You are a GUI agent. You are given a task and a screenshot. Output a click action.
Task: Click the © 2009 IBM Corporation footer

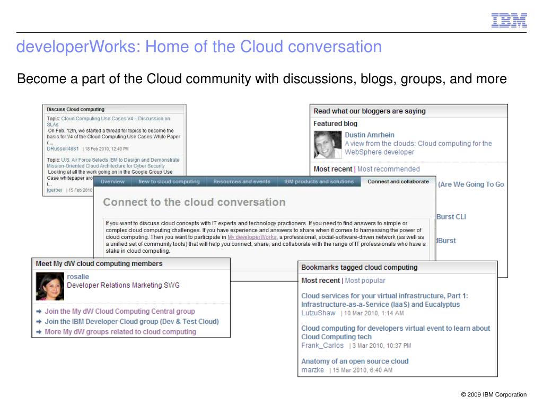(x=494, y=394)
